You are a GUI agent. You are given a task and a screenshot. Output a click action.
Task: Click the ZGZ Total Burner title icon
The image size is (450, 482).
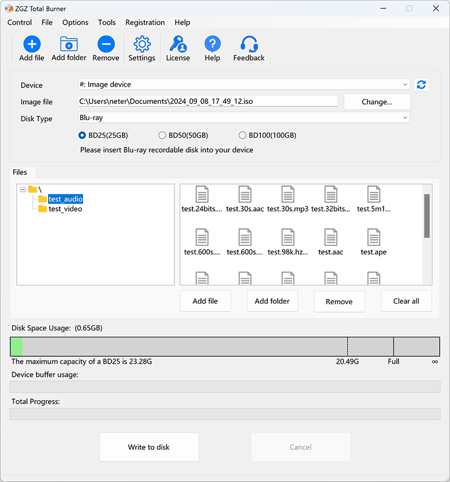[x=9, y=9]
